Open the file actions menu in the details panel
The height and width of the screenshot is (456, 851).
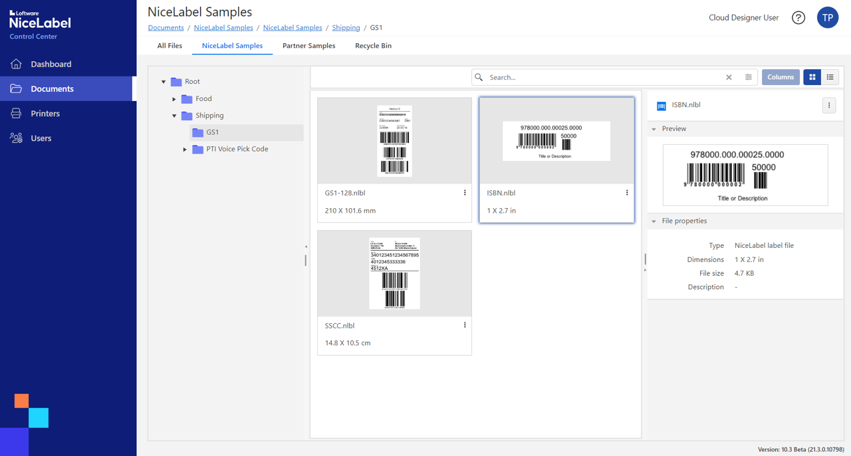point(829,105)
